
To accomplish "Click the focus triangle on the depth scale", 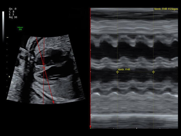I will pyautogui.click(x=9, y=76).
